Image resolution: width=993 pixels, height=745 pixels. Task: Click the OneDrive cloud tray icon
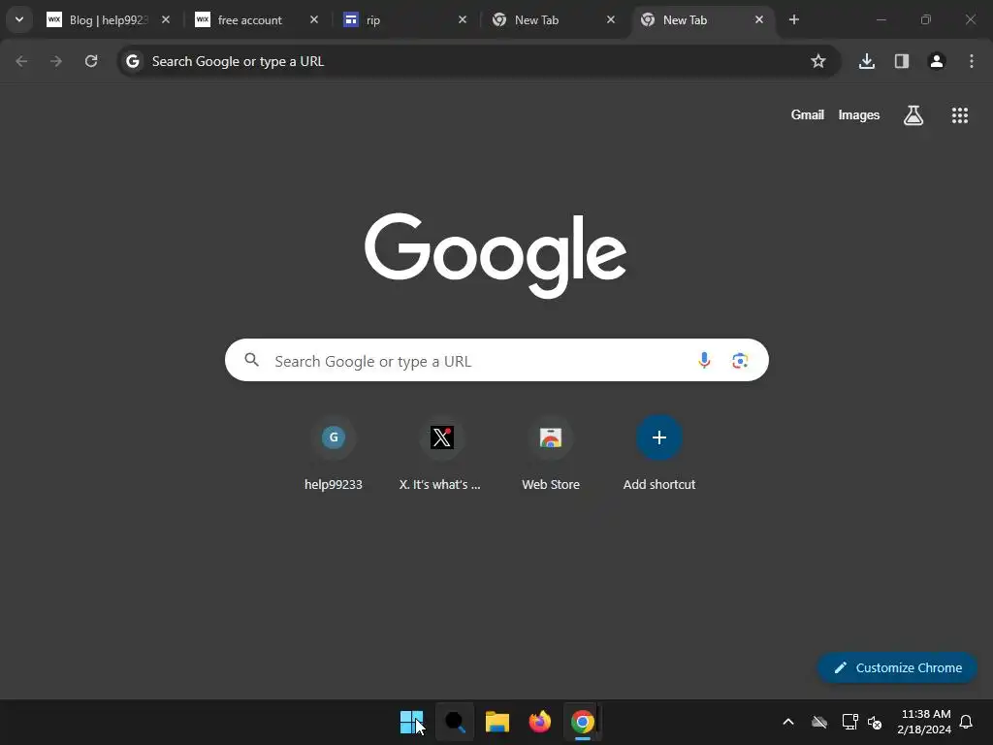(819, 722)
